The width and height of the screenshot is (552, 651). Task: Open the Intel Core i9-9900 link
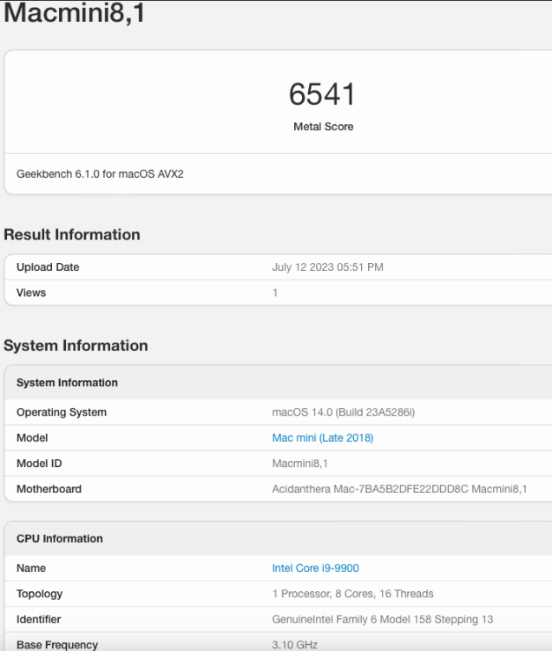coord(315,568)
